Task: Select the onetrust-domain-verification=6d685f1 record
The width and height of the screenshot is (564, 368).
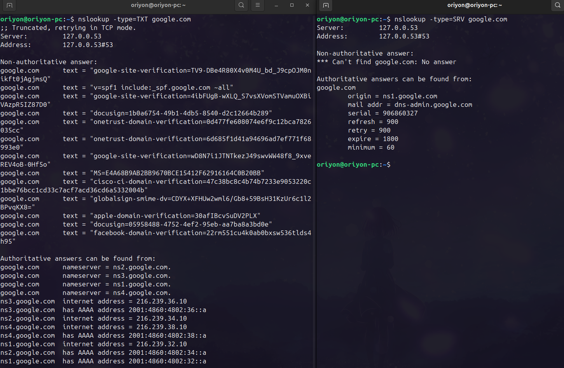Action: [156, 143]
